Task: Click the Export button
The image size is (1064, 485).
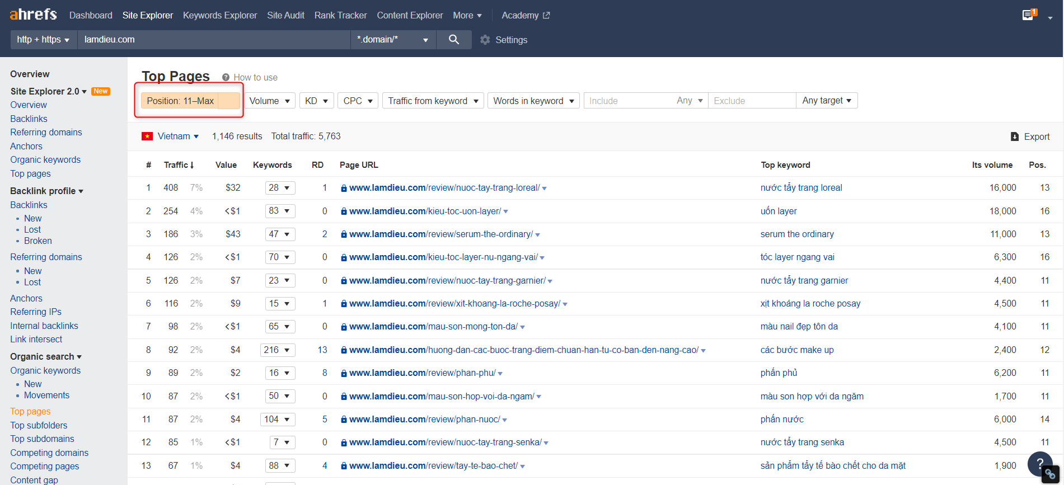Action: 1030,136
